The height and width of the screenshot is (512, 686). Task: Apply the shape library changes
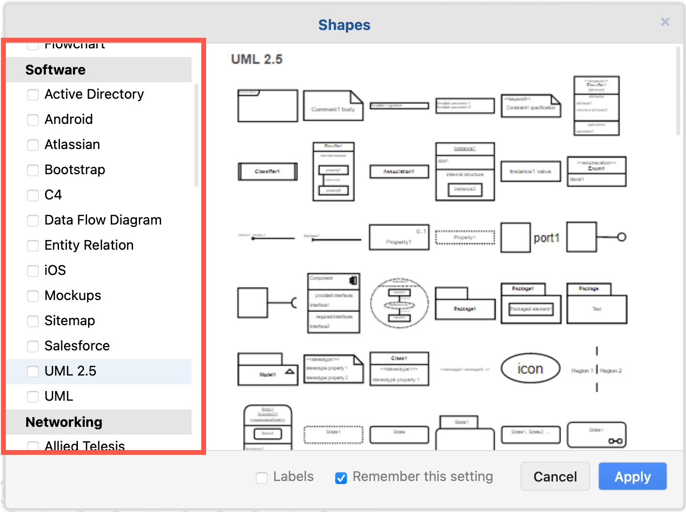pyautogui.click(x=632, y=476)
